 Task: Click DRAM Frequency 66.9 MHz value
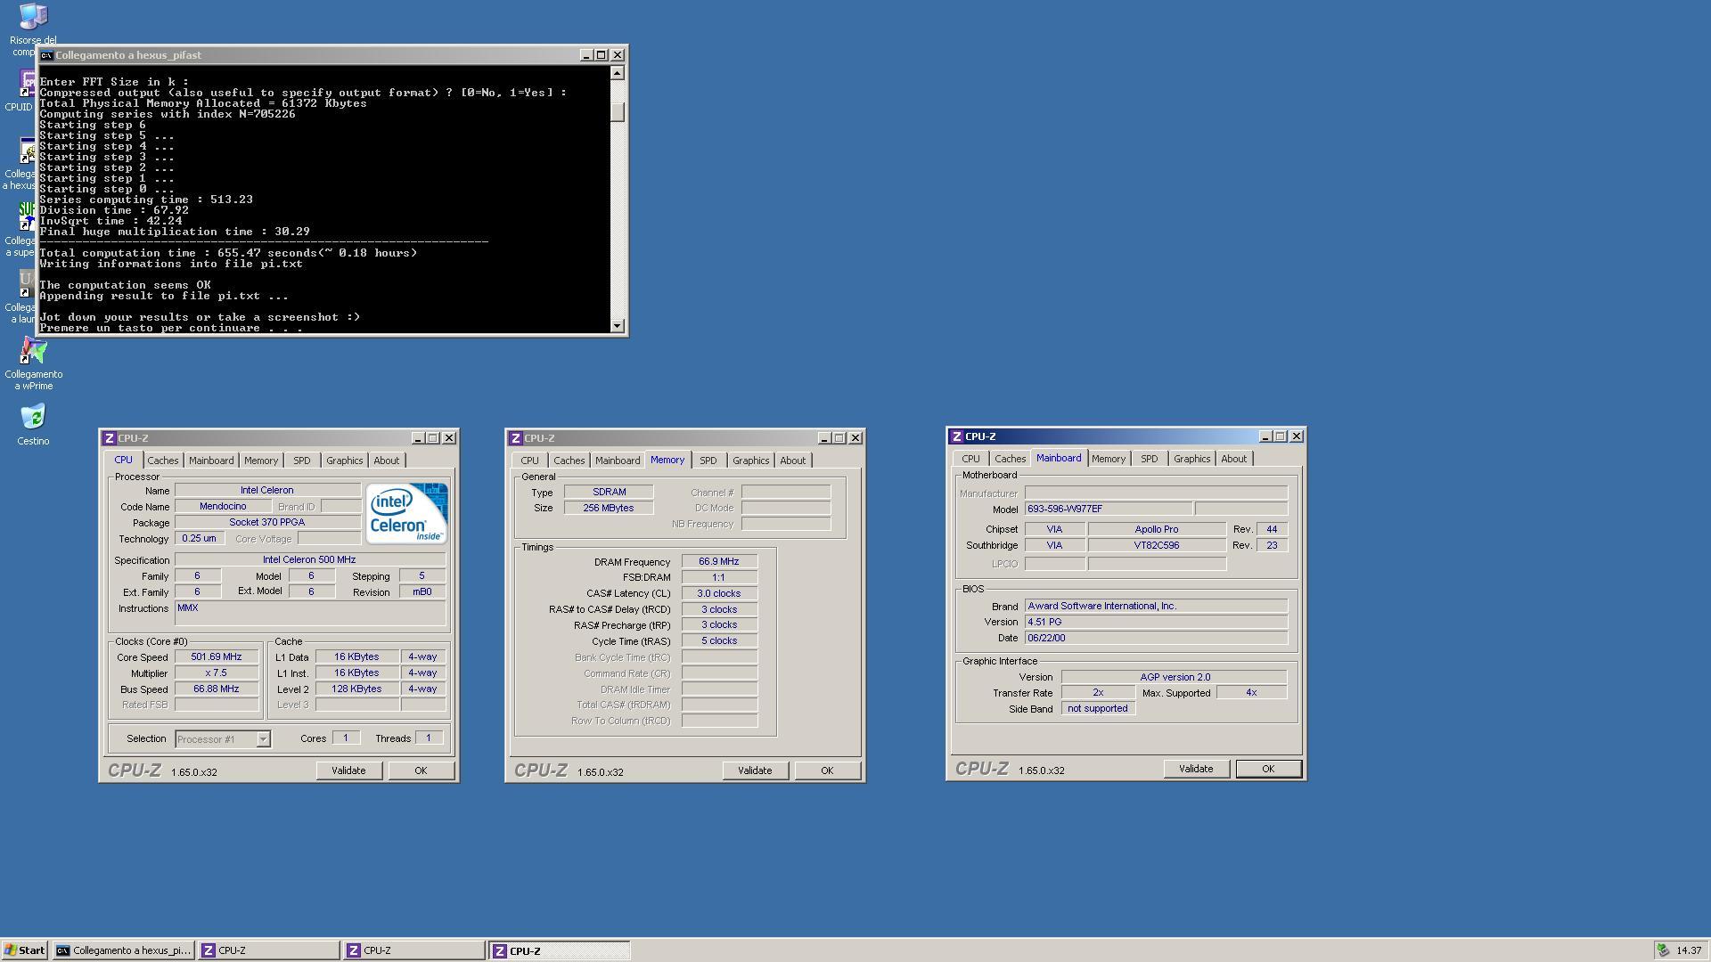(719, 562)
